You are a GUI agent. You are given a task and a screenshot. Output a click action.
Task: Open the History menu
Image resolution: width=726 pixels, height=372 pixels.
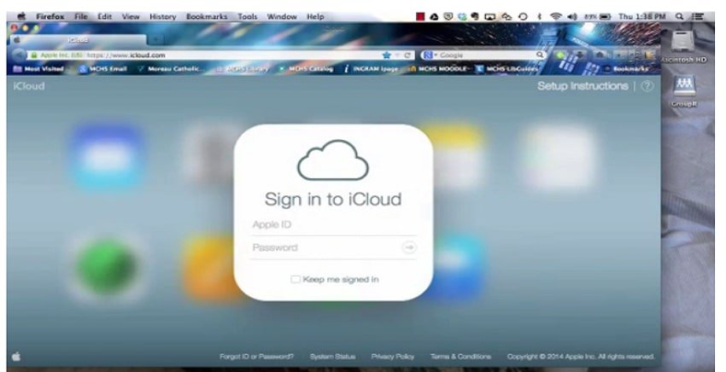(x=162, y=17)
